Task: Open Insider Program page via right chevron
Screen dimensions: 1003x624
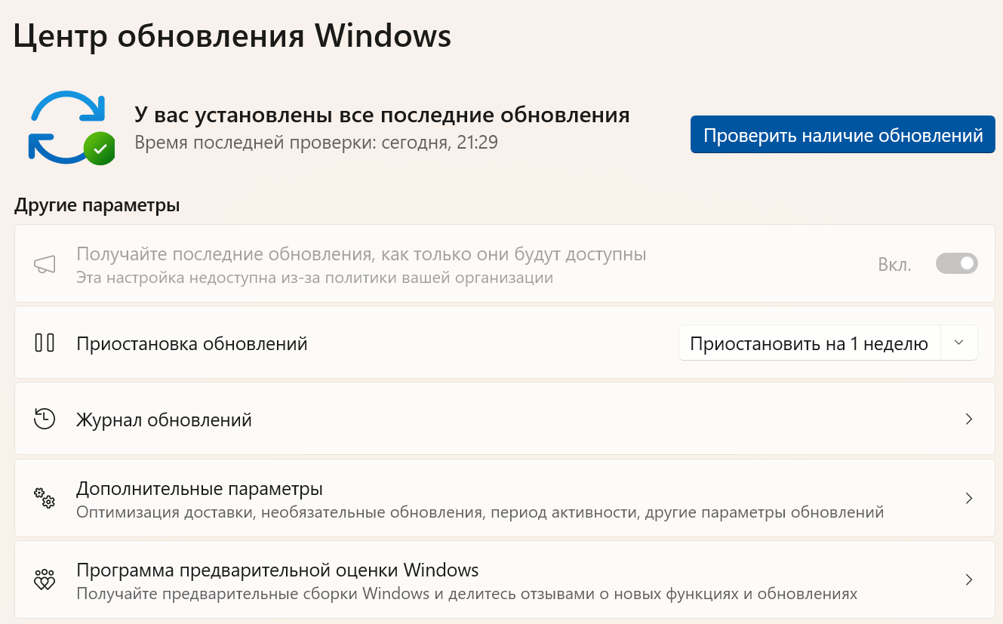Action: coord(969,579)
